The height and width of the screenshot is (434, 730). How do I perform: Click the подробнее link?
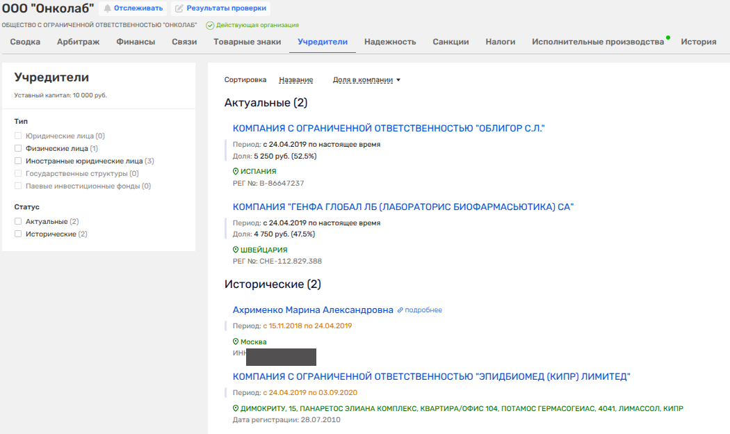423,310
